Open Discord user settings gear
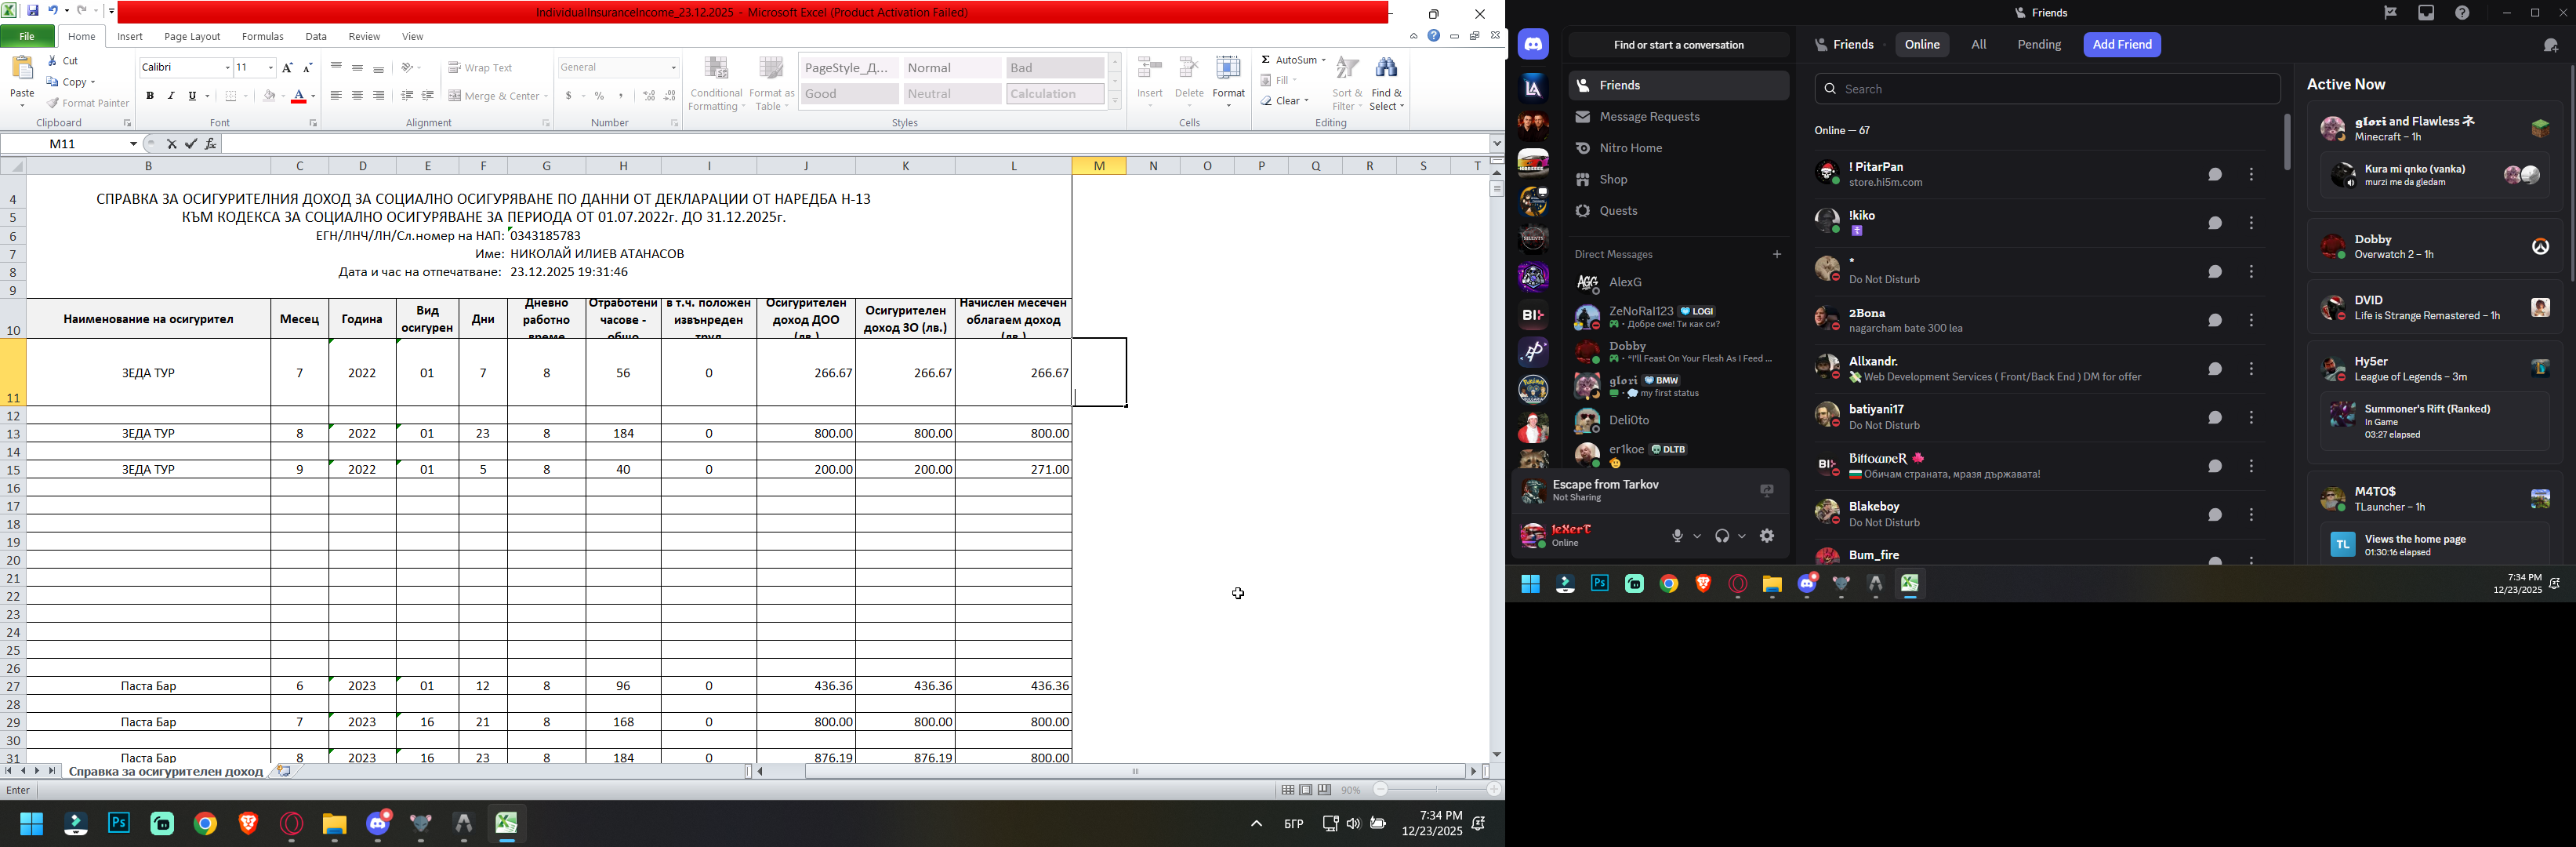2576x847 pixels. (1767, 536)
